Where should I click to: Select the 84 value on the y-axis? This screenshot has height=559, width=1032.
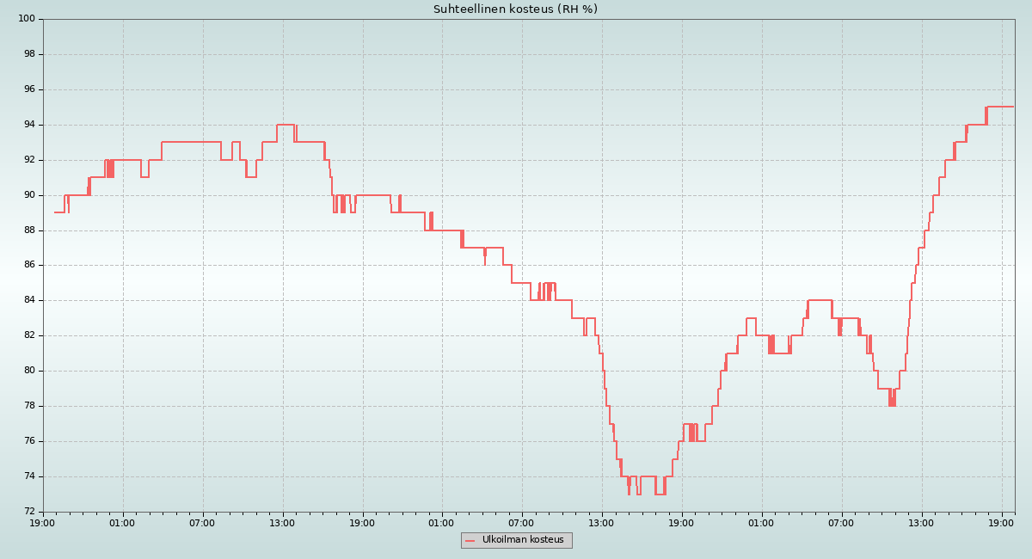pyautogui.click(x=28, y=300)
